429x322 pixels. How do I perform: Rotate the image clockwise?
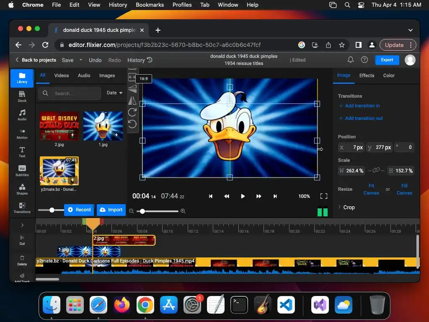[x=132, y=112]
